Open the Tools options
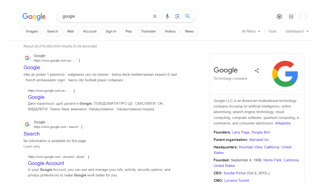Viewport: 326px width, 188px height. click(x=272, y=31)
